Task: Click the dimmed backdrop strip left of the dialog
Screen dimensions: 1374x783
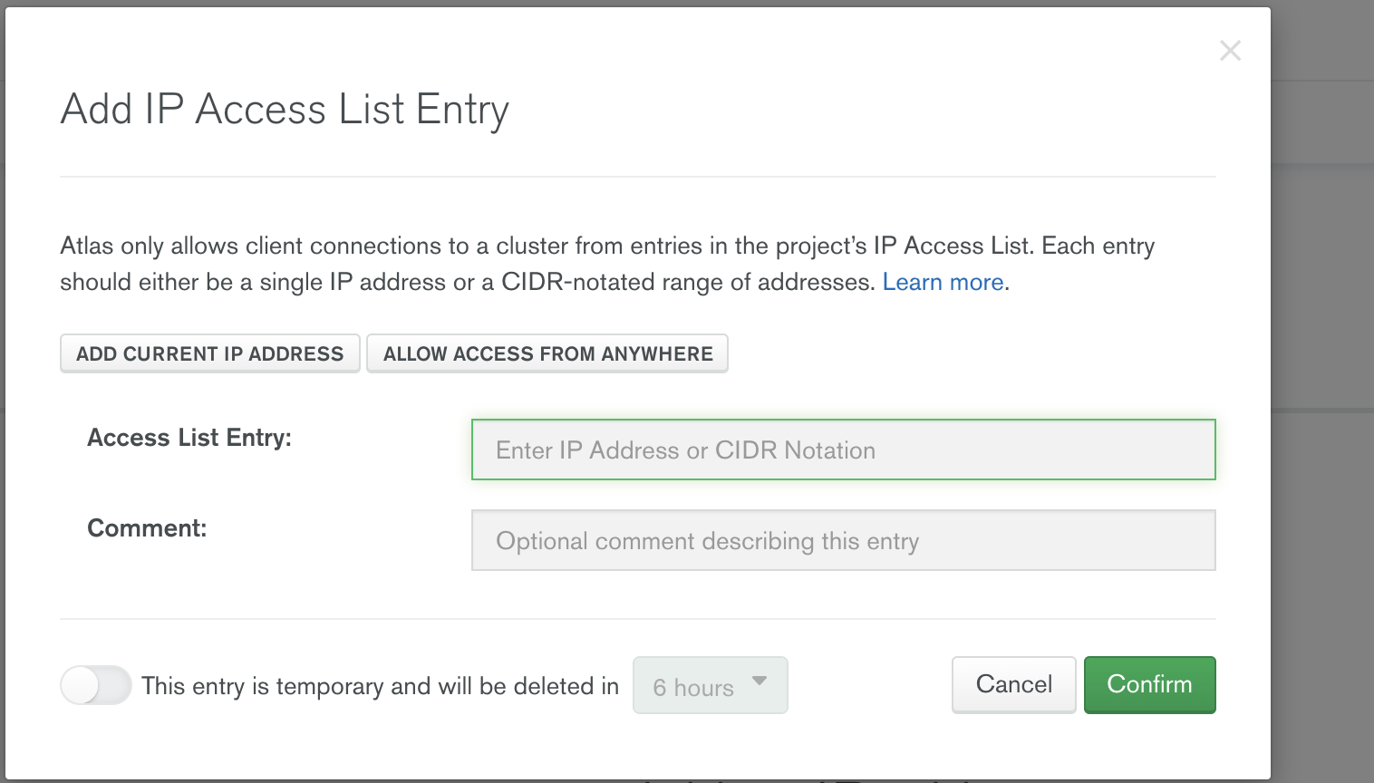Action: (x=3, y=390)
